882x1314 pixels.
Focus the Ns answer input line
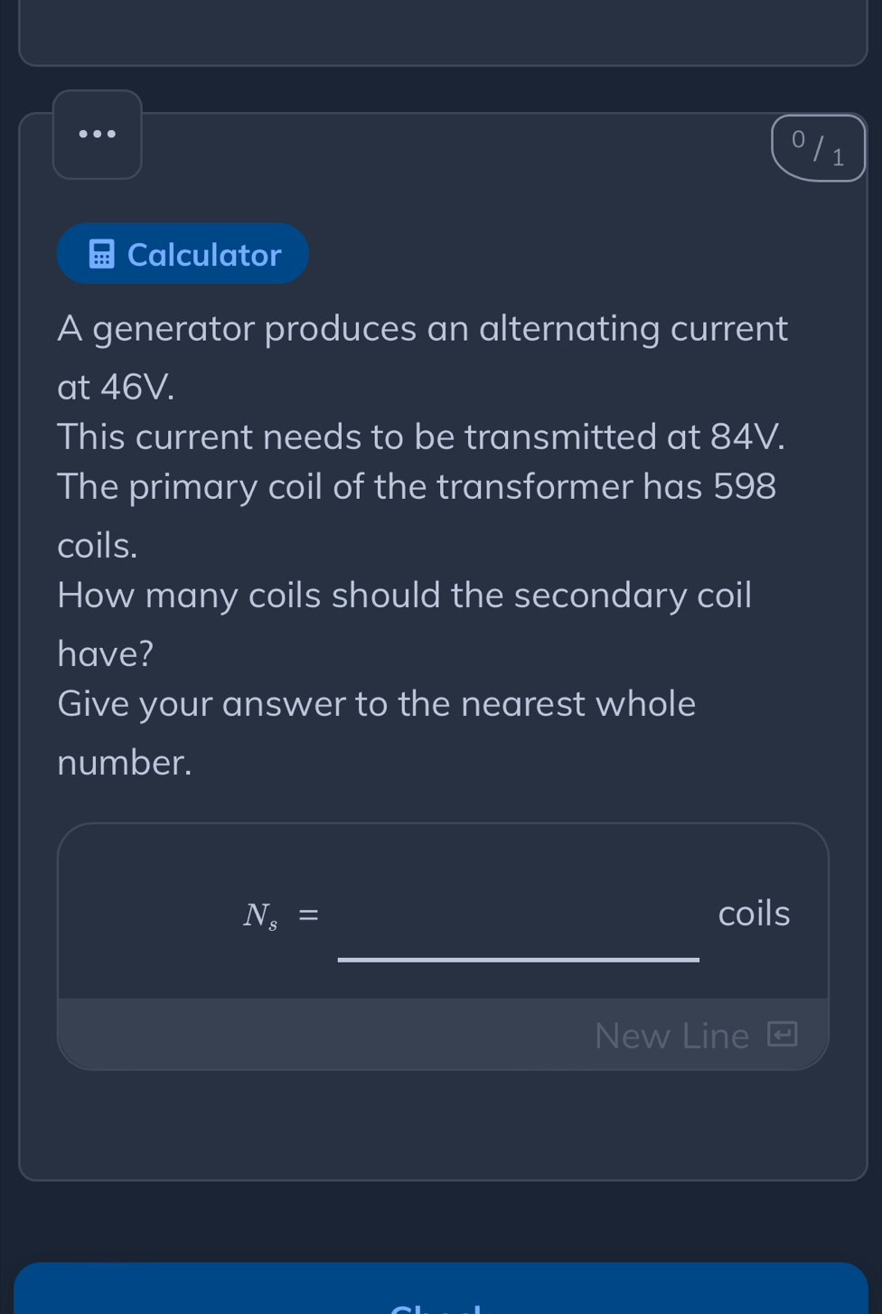(518, 931)
